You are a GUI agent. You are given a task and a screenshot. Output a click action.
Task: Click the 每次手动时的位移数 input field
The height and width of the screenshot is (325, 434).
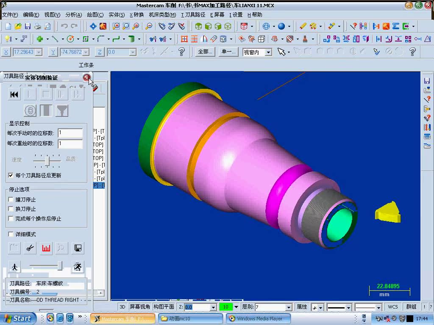70,133
